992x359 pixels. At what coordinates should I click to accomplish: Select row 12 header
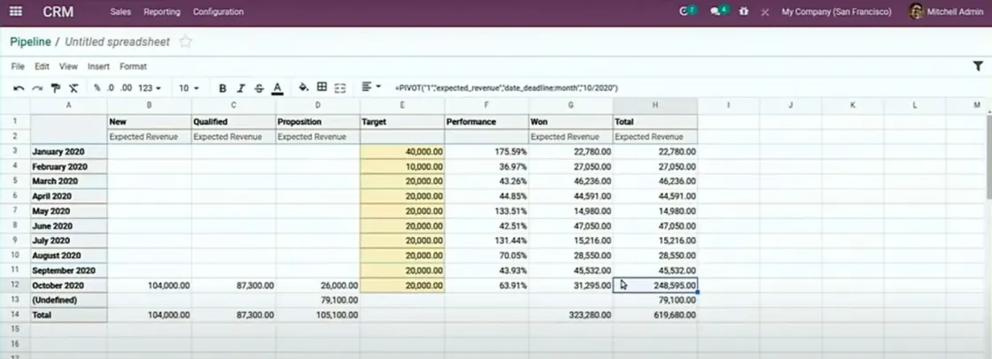15,285
